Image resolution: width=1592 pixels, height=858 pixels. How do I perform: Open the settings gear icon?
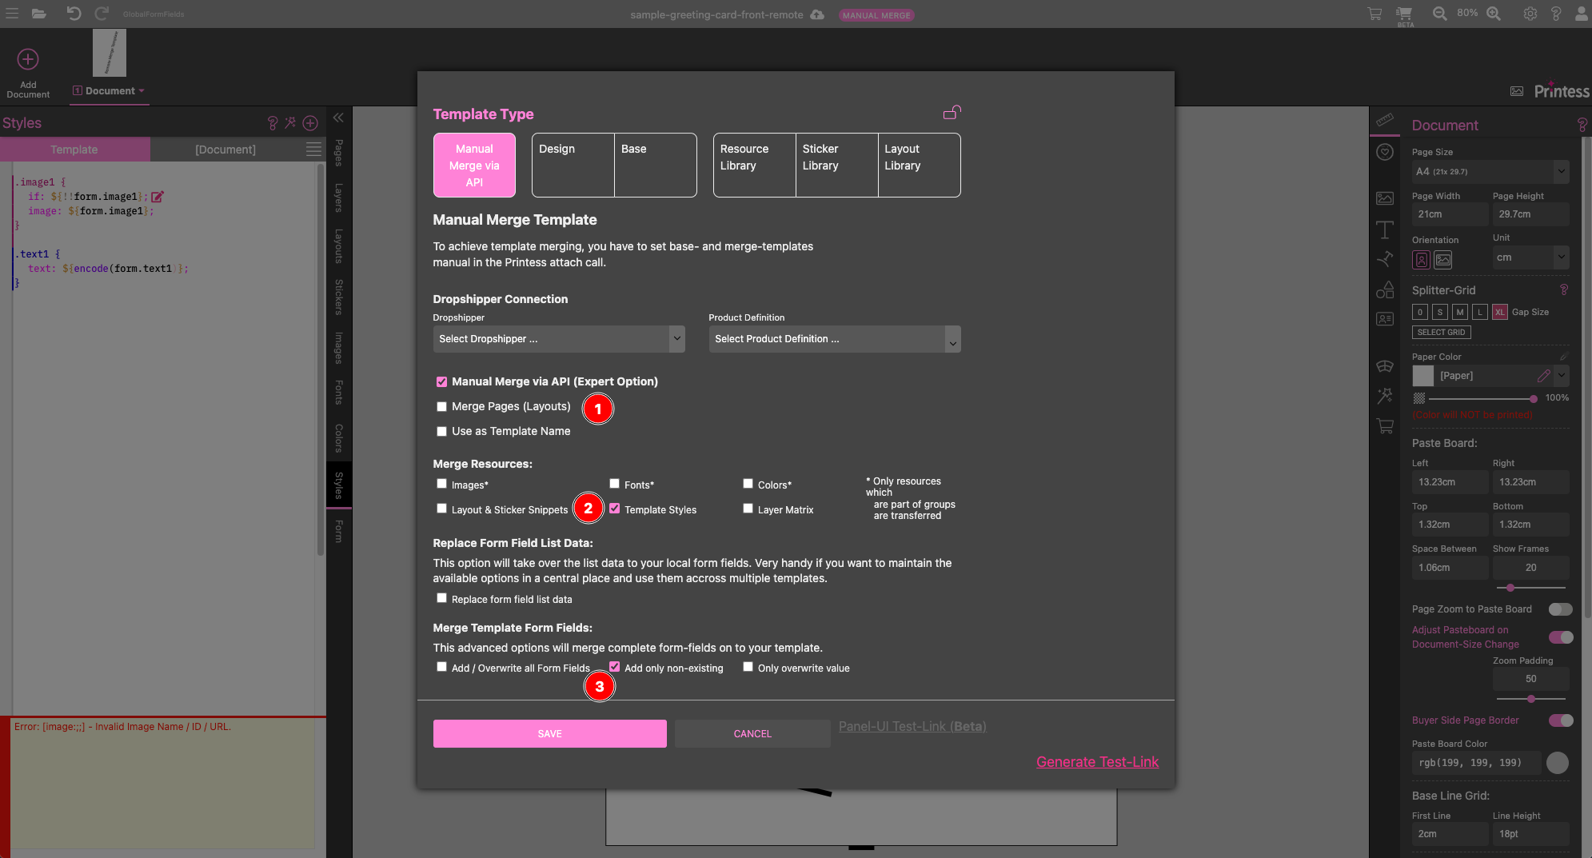[x=1530, y=14]
